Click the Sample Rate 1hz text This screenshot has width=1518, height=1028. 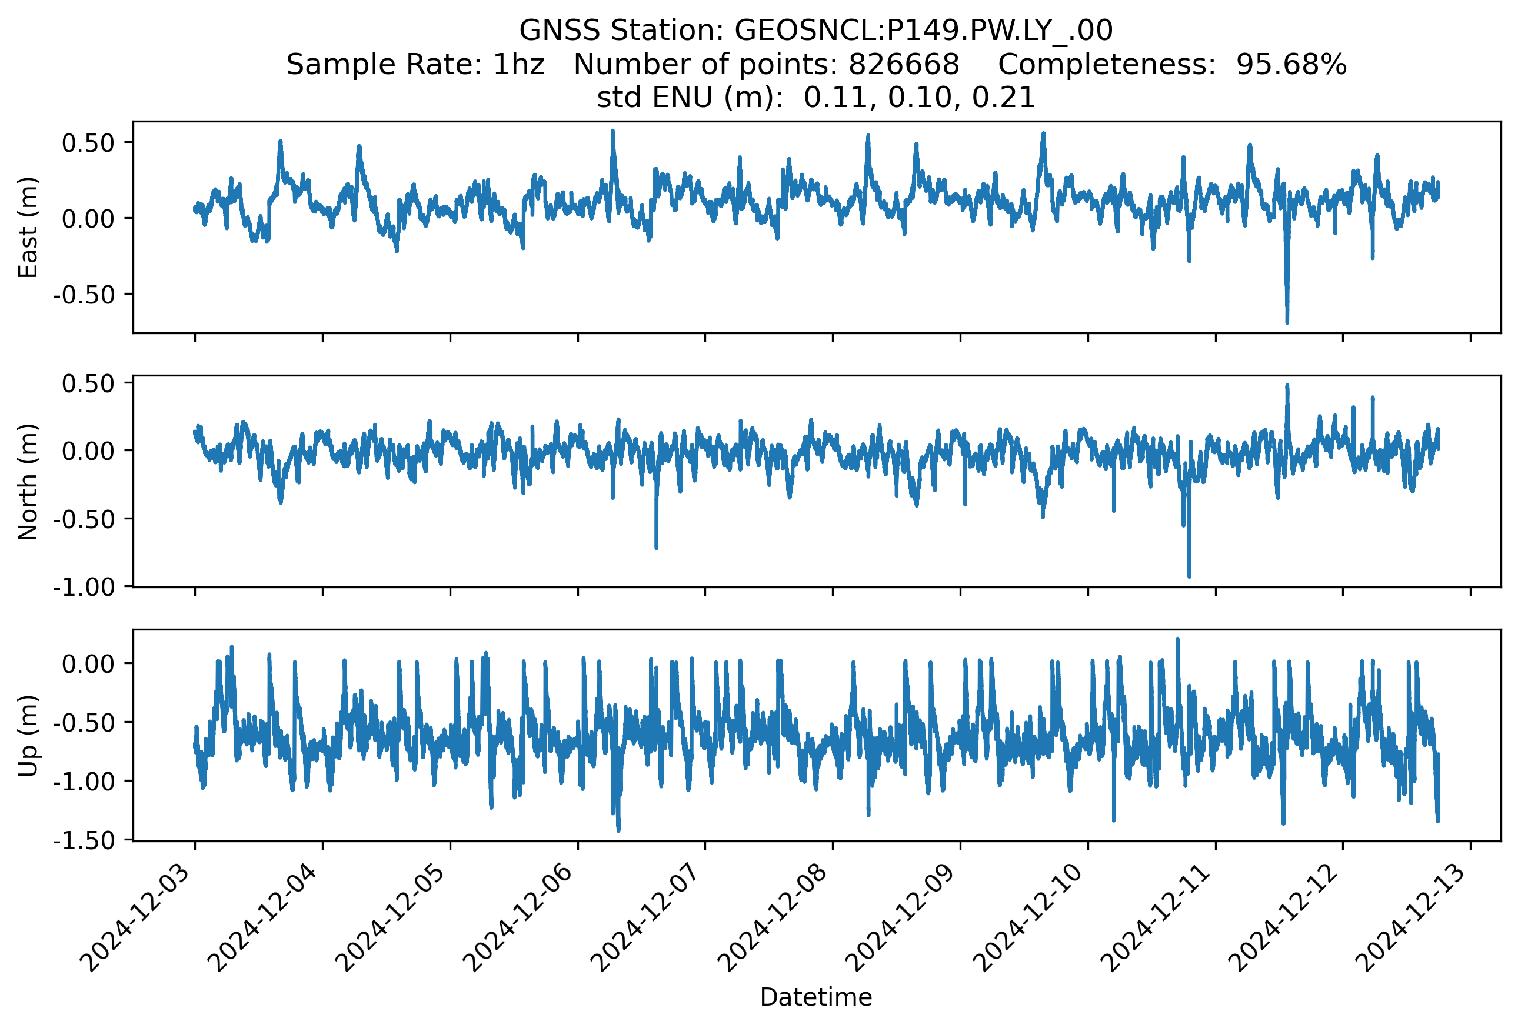pyautogui.click(x=415, y=64)
